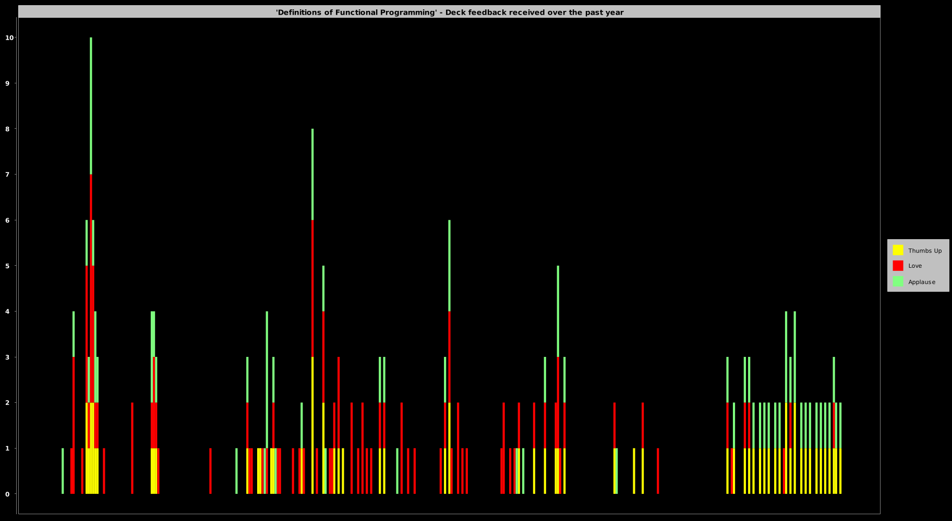Screen dimensions: 952x521
Task: Click the y-axis label 4
Action: [8, 312]
